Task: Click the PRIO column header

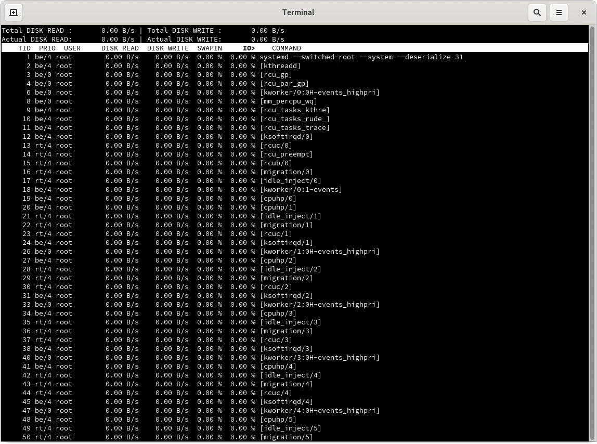Action: (x=47, y=48)
